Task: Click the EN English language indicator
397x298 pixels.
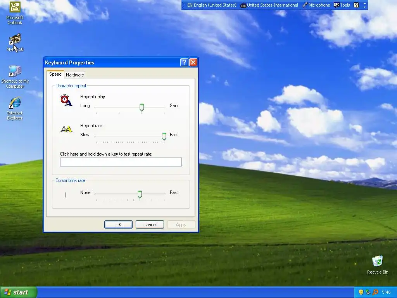Action: [x=212, y=5]
